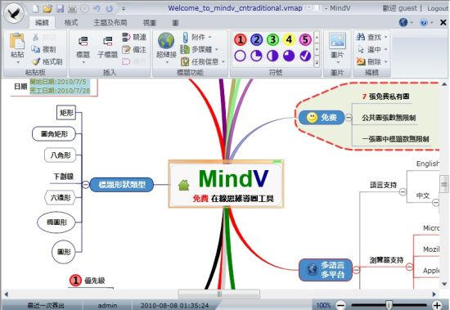Redo the last action
The image size is (450, 310).
click(x=110, y=9)
